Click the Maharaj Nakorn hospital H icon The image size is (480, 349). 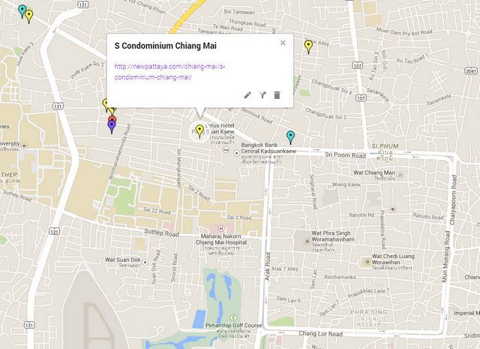pyautogui.click(x=221, y=229)
